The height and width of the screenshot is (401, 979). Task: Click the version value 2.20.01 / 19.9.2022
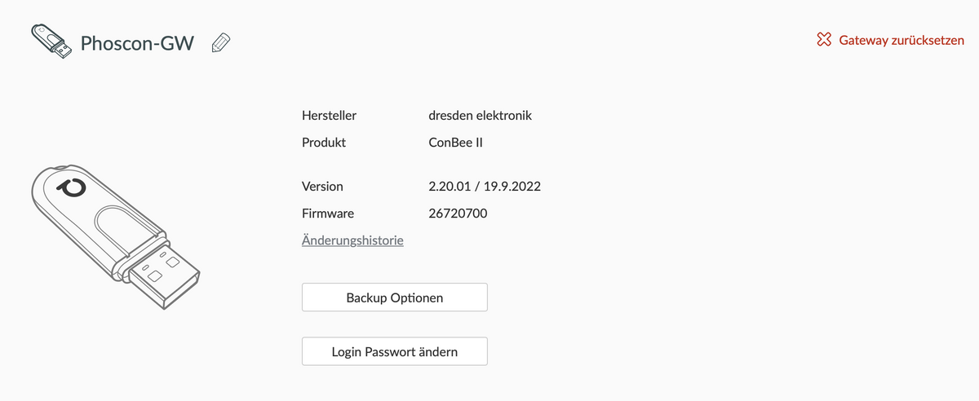click(485, 186)
